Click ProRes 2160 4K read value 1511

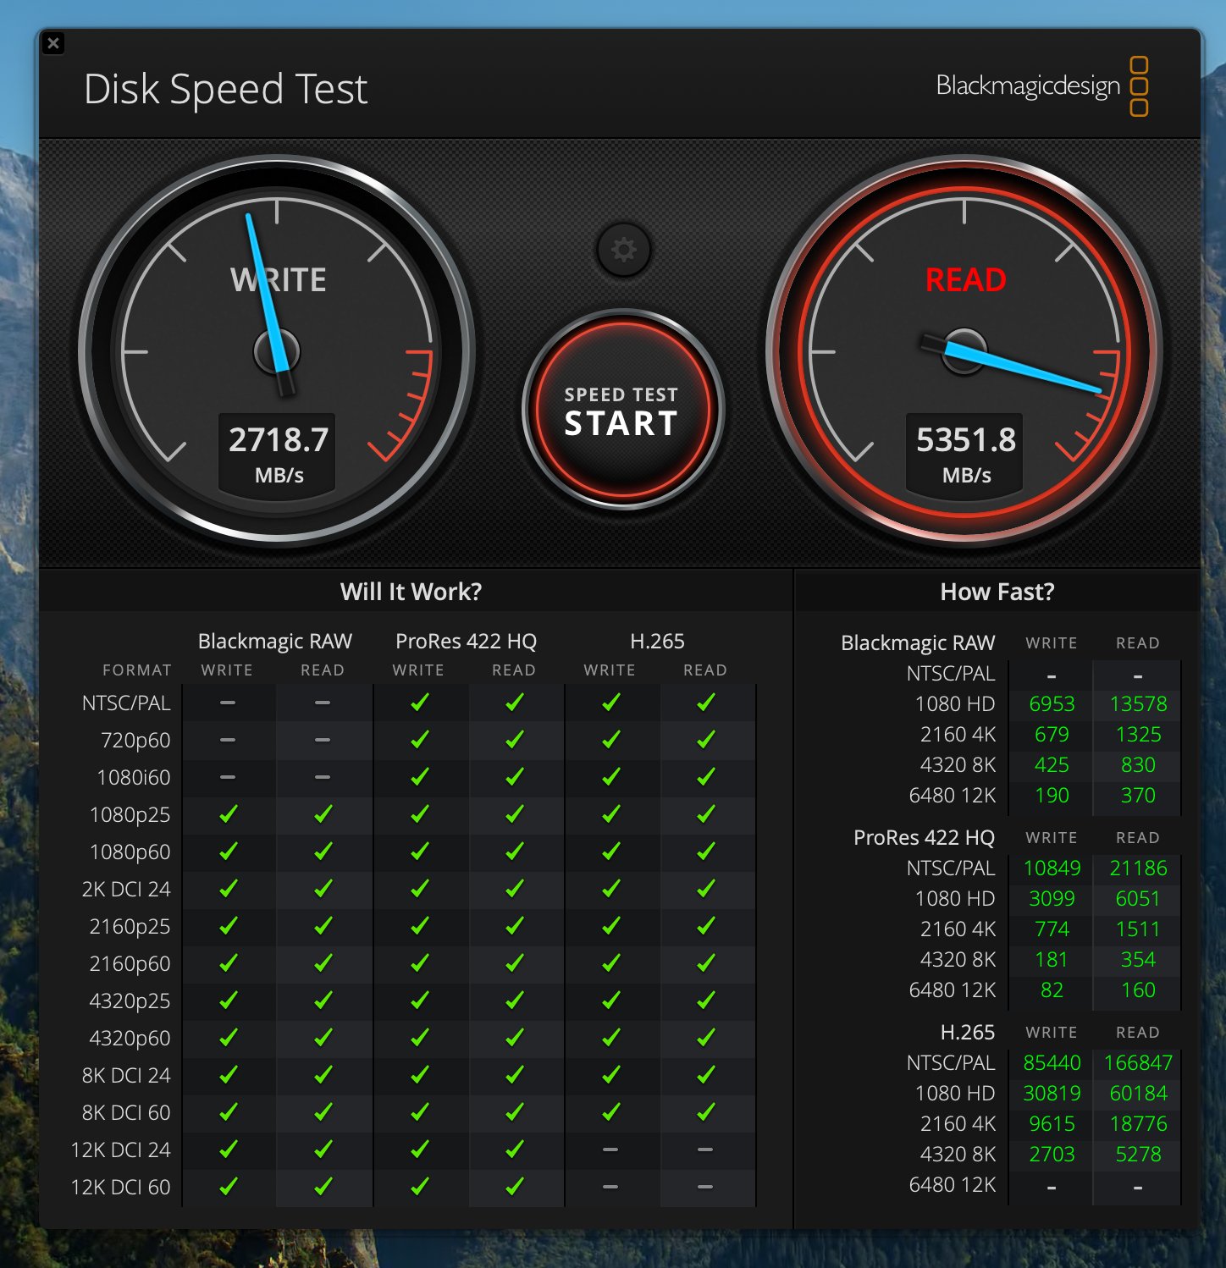pyautogui.click(x=1138, y=929)
